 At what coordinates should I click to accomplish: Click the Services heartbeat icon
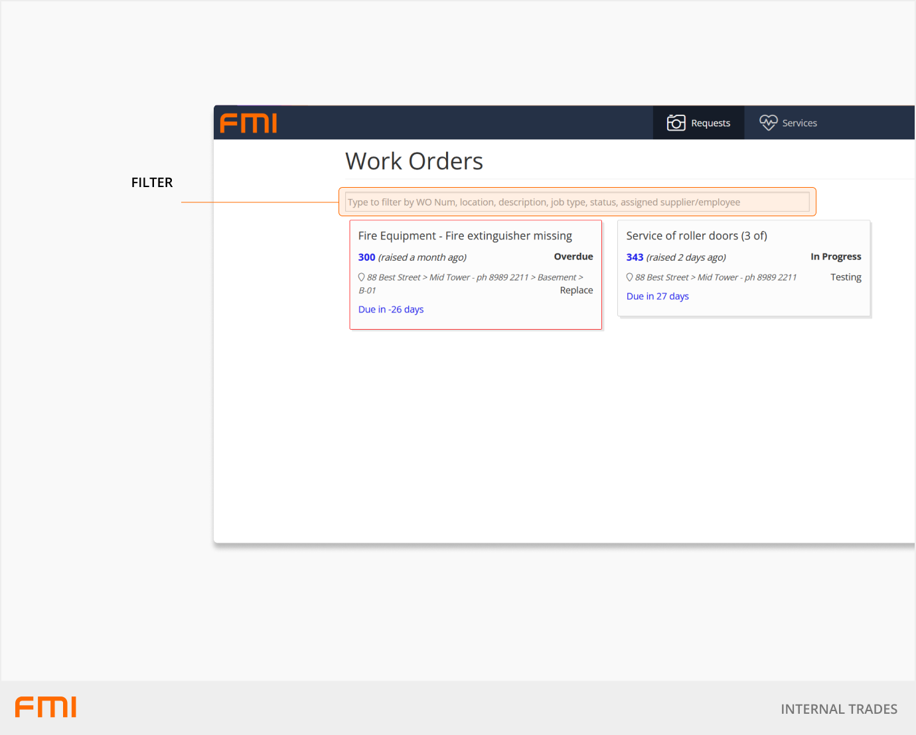point(768,123)
